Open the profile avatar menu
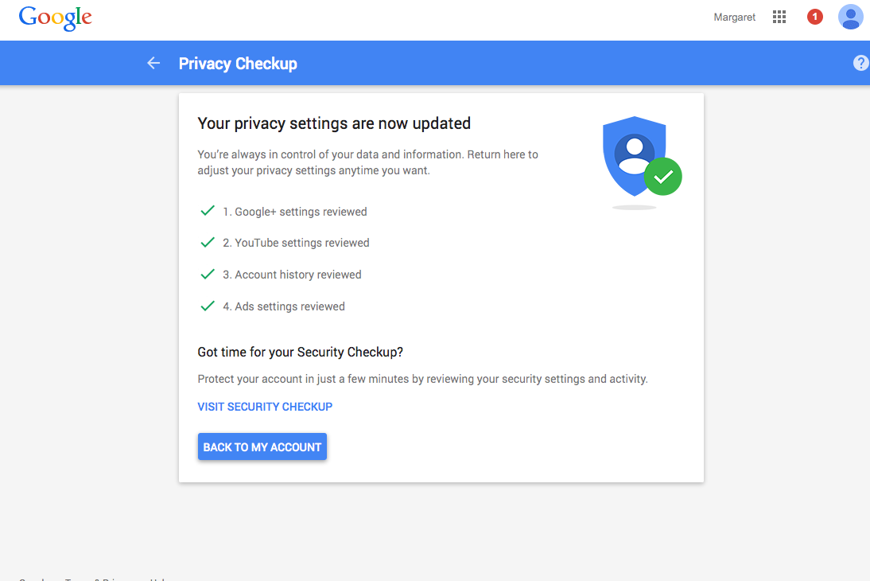This screenshot has width=870, height=581. [x=850, y=17]
